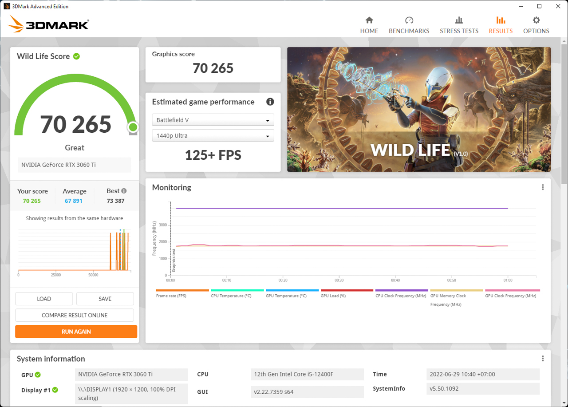Click Best score value 73 387

[116, 201]
